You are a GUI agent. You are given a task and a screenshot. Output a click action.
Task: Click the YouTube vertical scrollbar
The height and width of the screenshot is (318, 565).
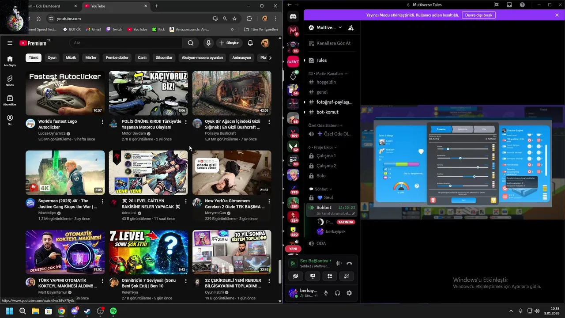point(280,272)
